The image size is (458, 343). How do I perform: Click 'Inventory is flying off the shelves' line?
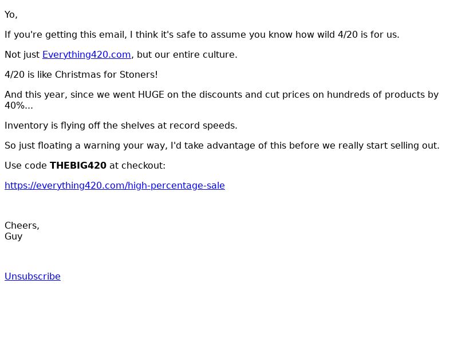pos(121,125)
